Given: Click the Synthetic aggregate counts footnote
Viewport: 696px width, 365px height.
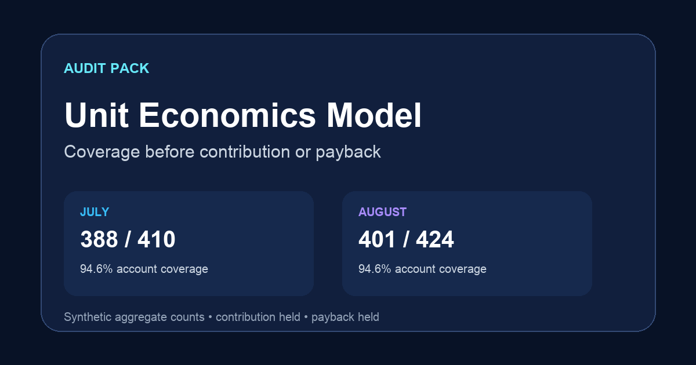Looking at the screenshot, I should pyautogui.click(x=134, y=317).
